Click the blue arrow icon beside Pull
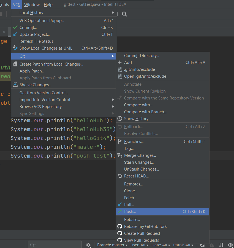This screenshot has height=248, width=234. 120,204
